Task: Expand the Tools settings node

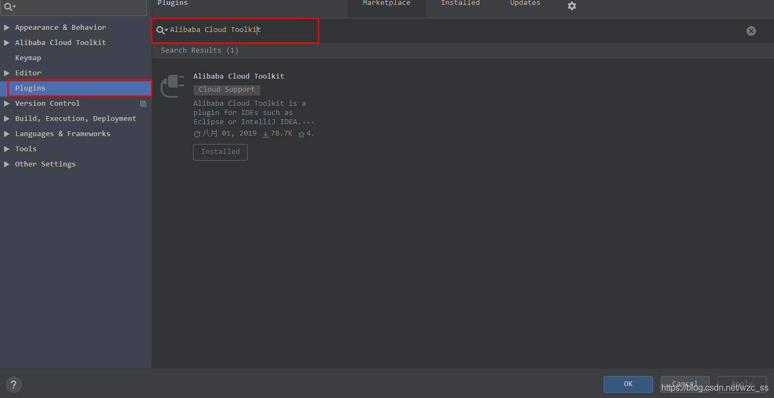Action: 6,149
